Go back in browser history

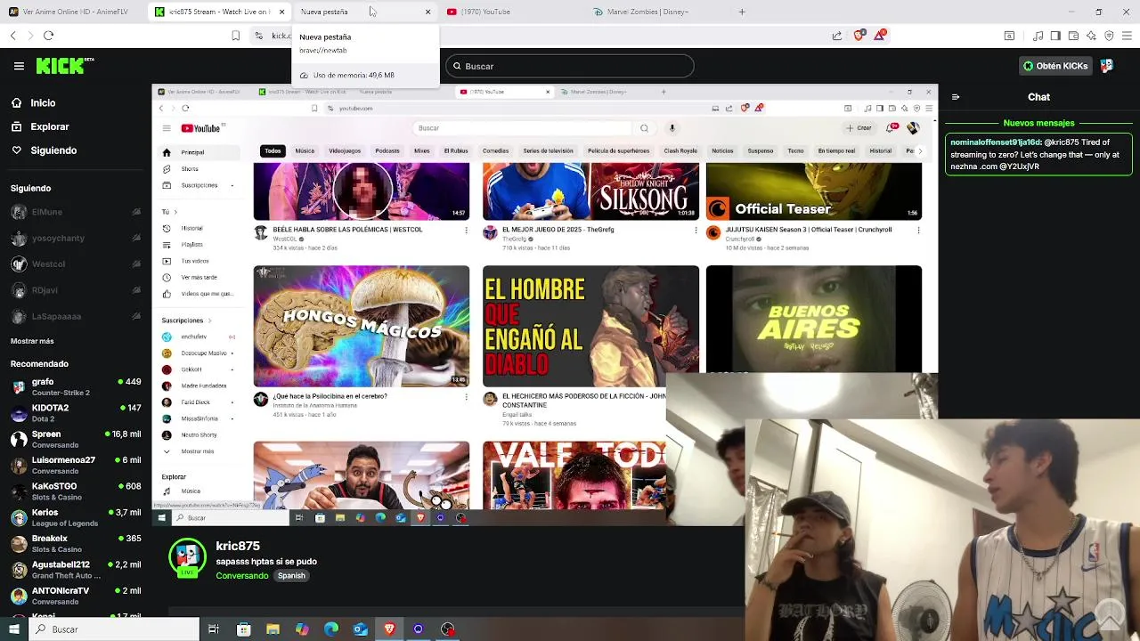(12, 36)
